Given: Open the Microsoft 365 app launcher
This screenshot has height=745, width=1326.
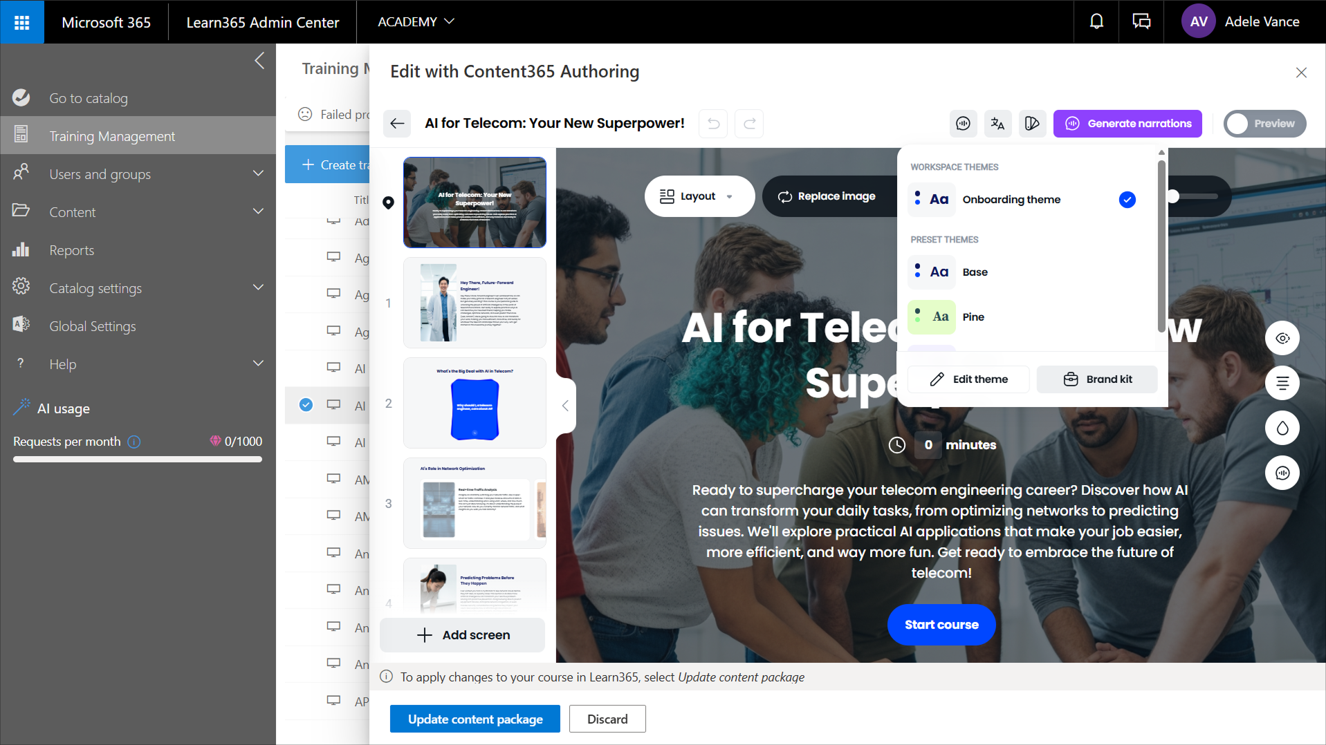Looking at the screenshot, I should 22,22.
